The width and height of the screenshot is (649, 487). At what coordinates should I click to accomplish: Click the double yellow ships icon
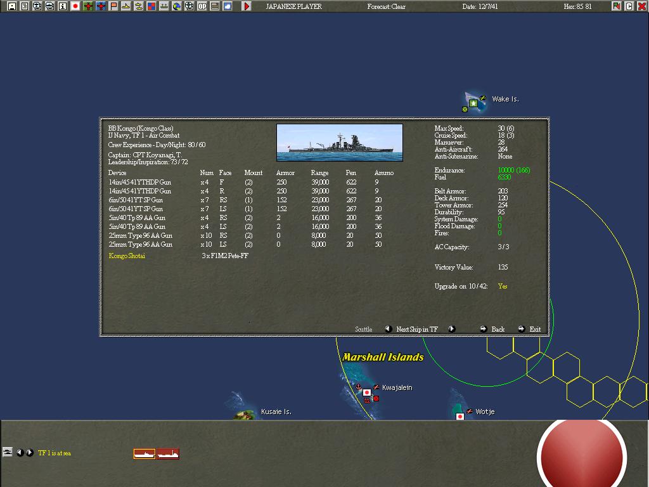(139, 6)
